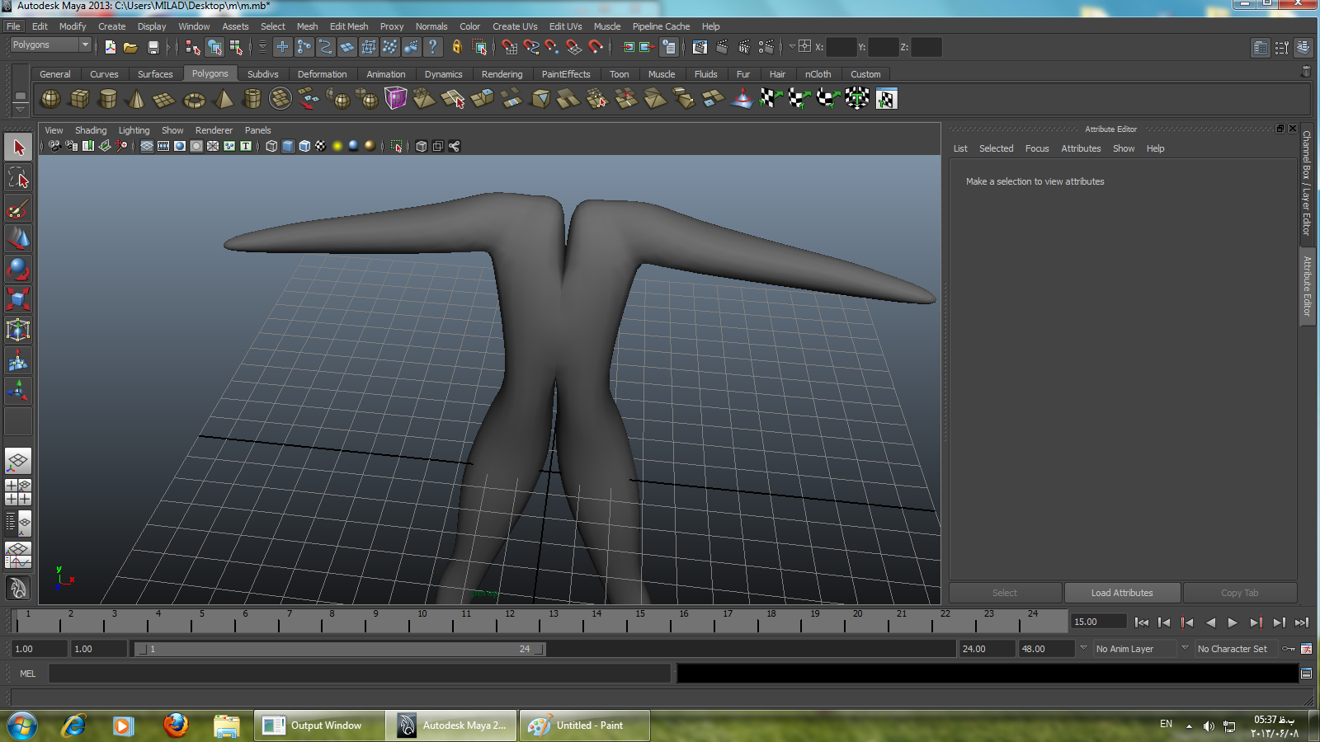The width and height of the screenshot is (1320, 742).
Task: Toggle Snap to points magnet icon
Action: click(553, 47)
